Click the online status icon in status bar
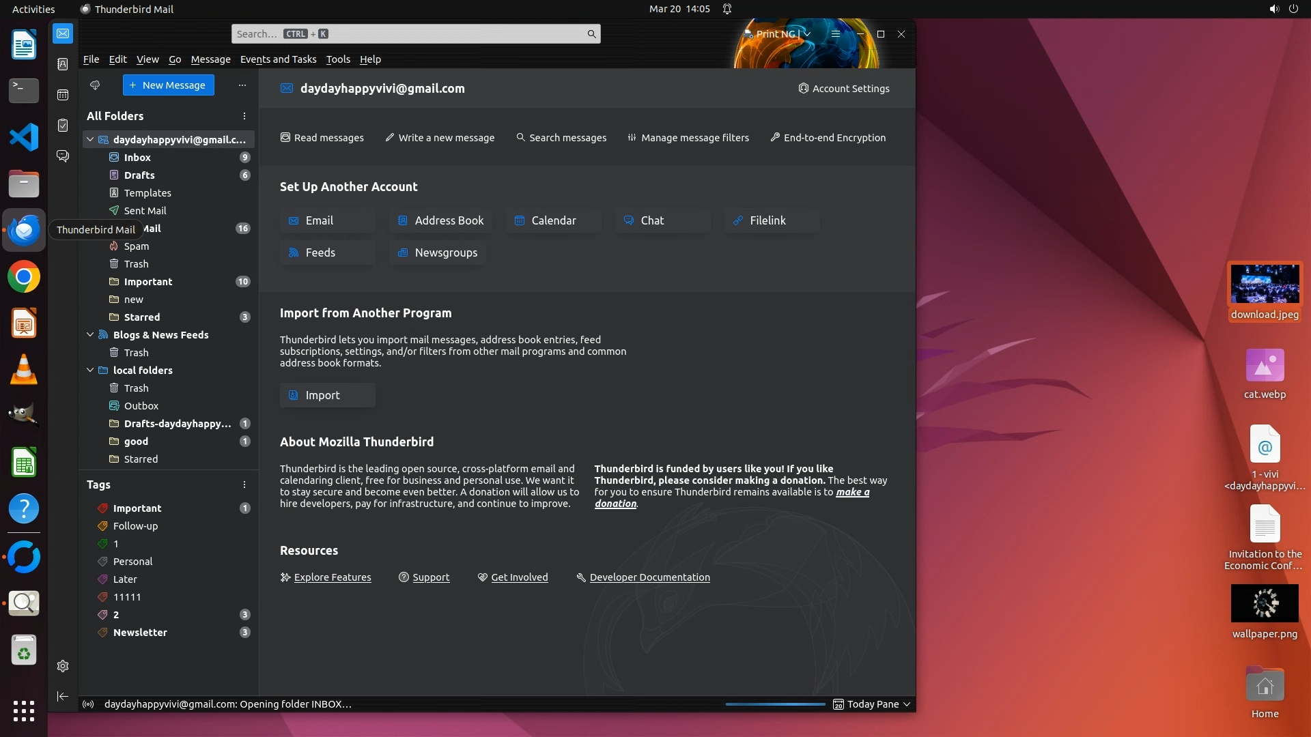 pos(88,704)
